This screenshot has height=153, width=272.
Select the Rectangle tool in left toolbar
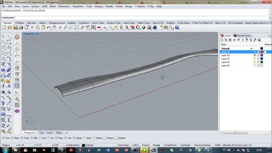coord(8,53)
